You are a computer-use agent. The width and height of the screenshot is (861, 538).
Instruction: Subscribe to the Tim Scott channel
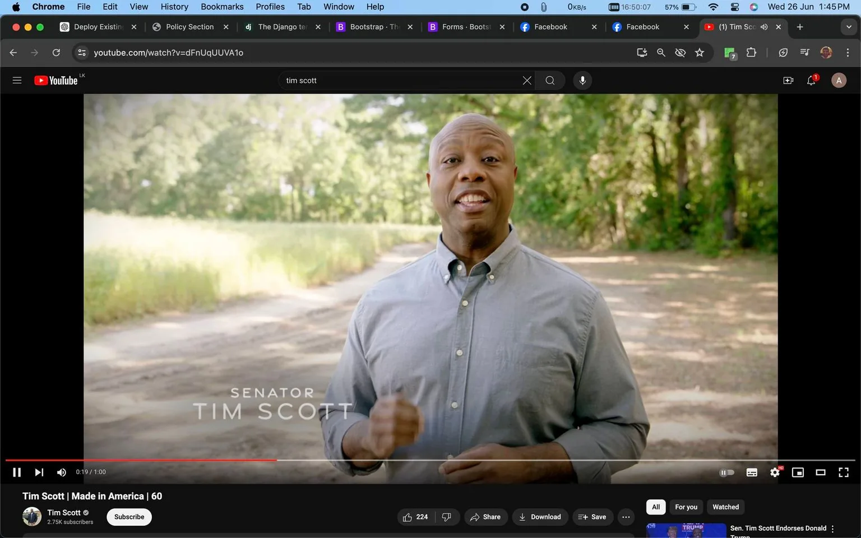(128, 517)
